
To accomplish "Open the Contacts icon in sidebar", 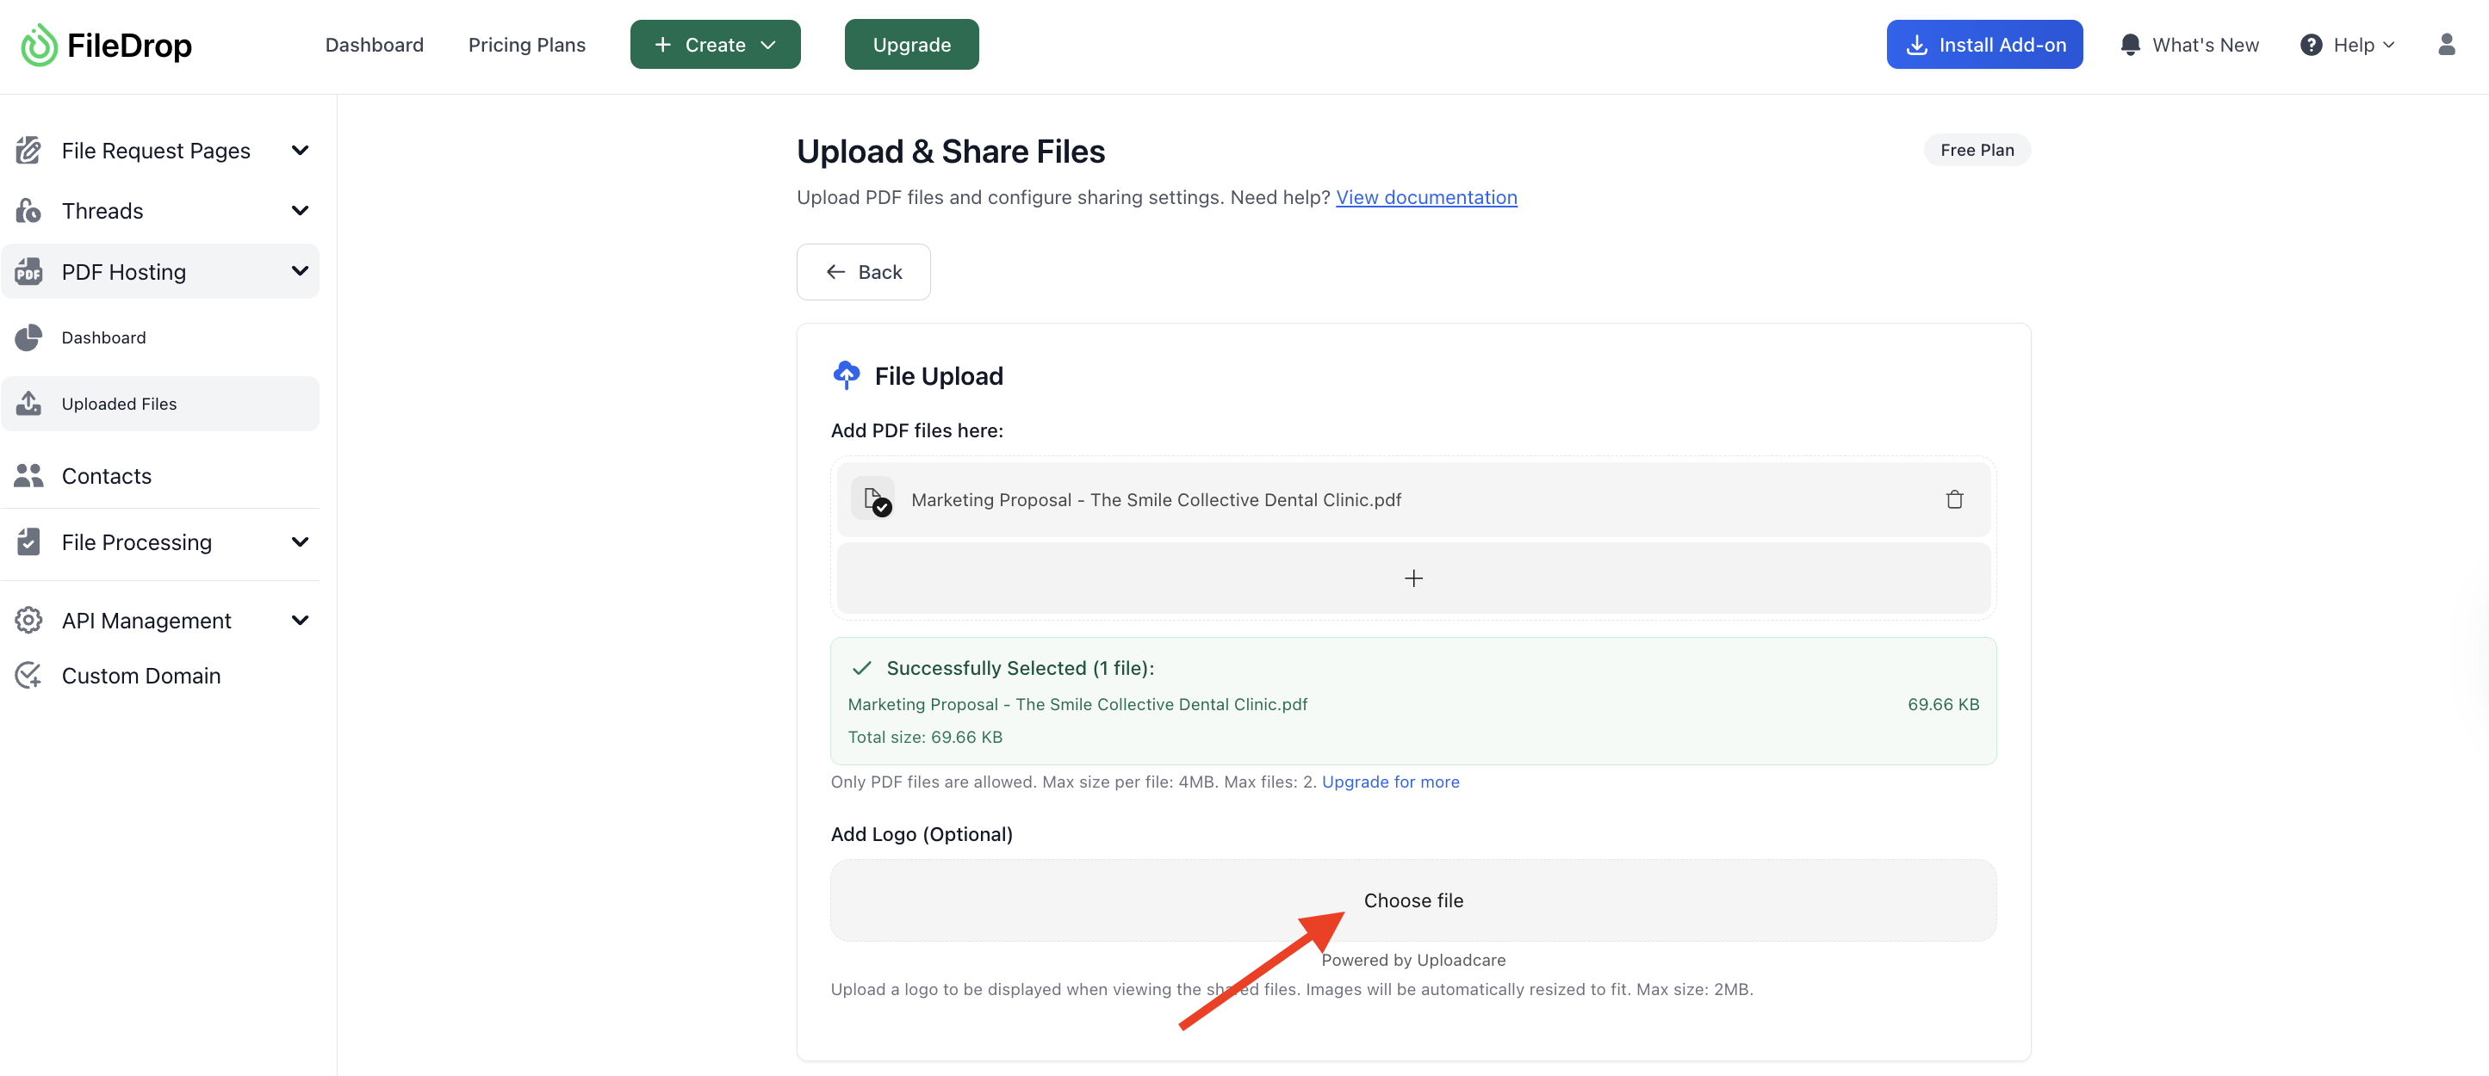I will (x=29, y=474).
